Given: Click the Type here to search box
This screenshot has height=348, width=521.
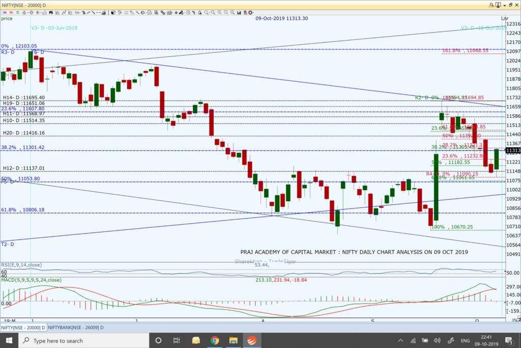Looking at the screenshot, I should (x=83, y=340).
